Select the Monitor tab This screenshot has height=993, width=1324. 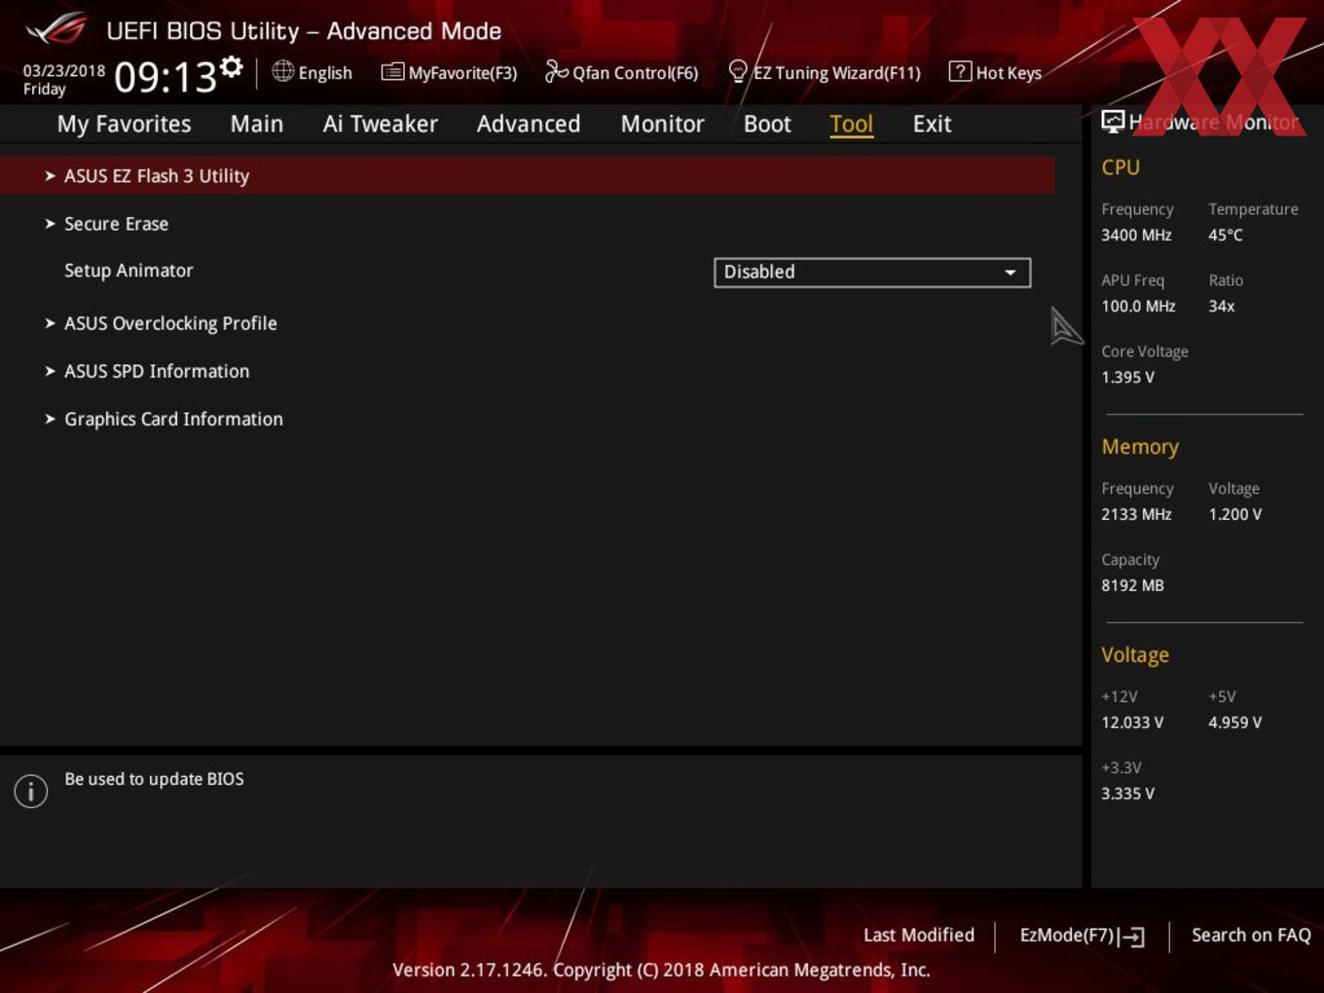662,124
